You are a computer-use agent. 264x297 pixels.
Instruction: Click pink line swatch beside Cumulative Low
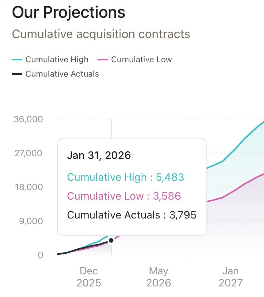point(103,60)
